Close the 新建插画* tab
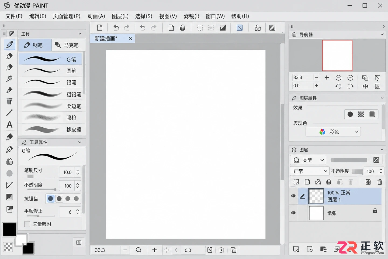Image resolution: width=388 pixels, height=259 pixels. coord(130,39)
